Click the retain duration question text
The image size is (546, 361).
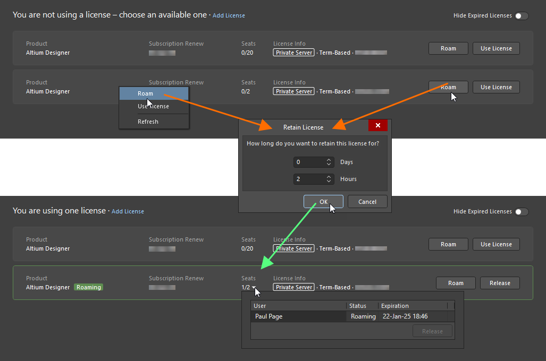click(x=313, y=143)
